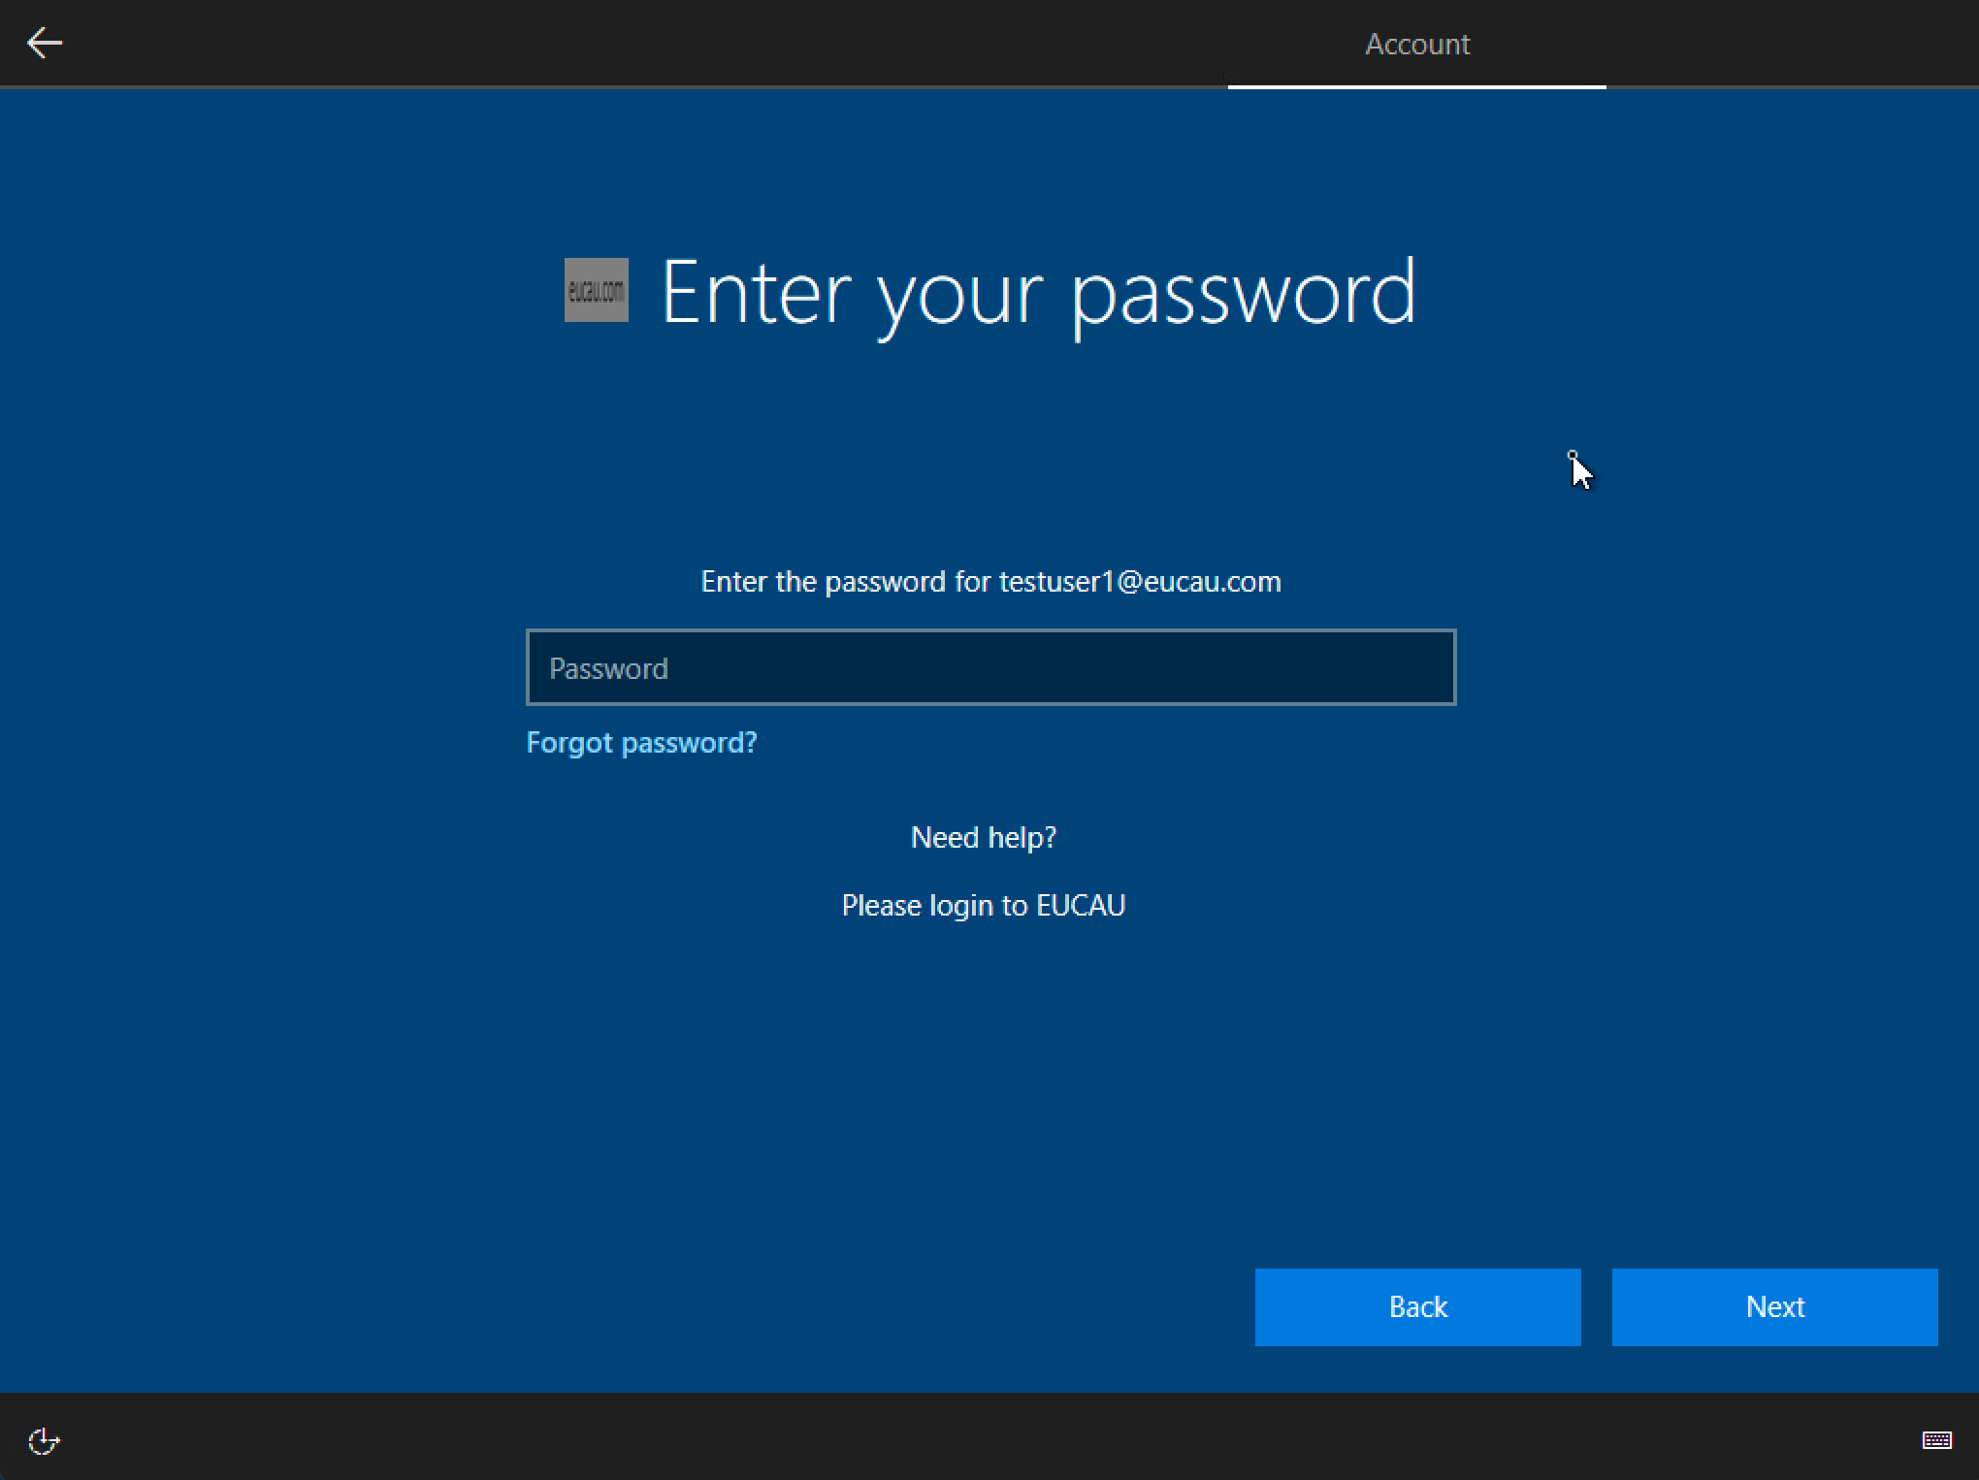The width and height of the screenshot is (1979, 1480).
Task: Click the Password placeholder text
Action: (x=608, y=668)
